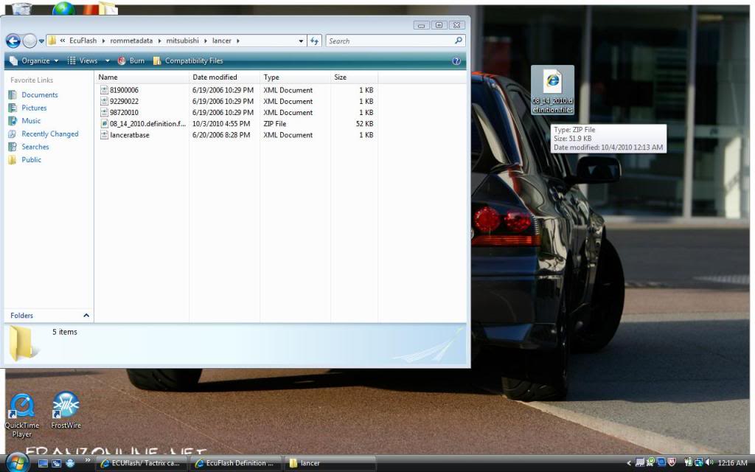Switch to lancer folder taskbar button

330,463
